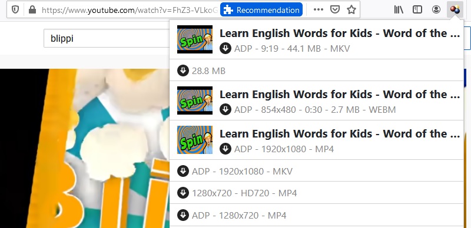The width and height of the screenshot is (471, 228).
Task: Open the Library bookshelf icon
Action: point(399,9)
